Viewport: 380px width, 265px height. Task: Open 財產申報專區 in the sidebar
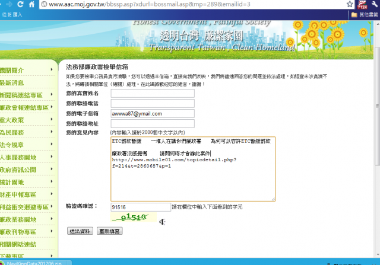pos(18,195)
